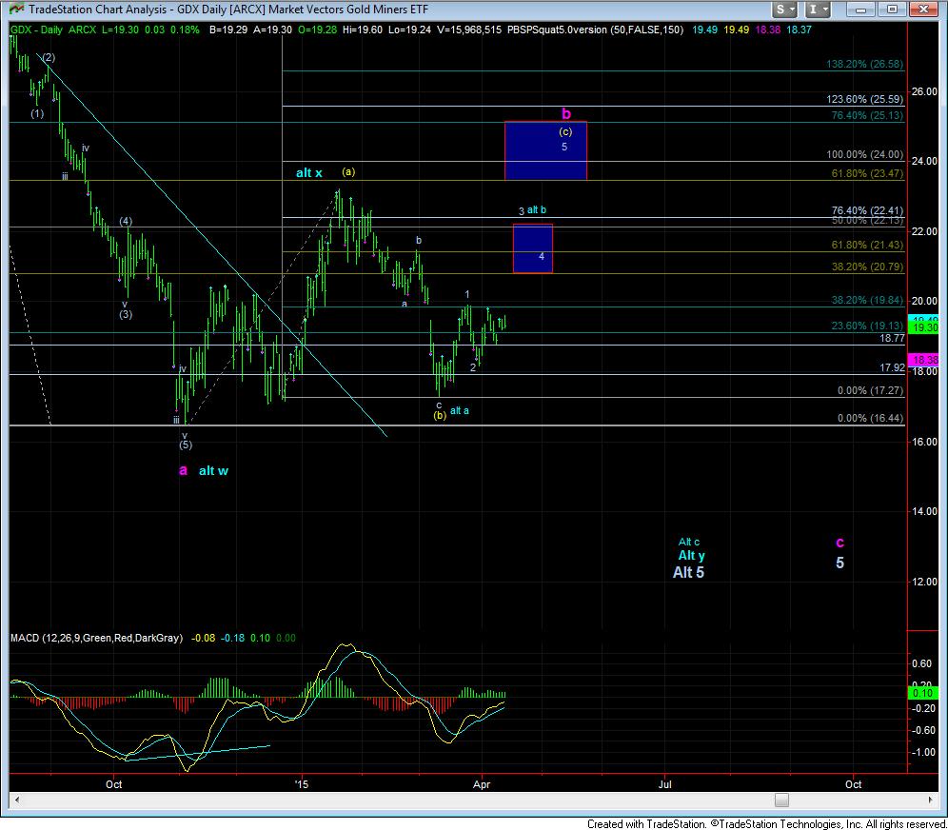Select the '(4)' wave label

click(125, 221)
